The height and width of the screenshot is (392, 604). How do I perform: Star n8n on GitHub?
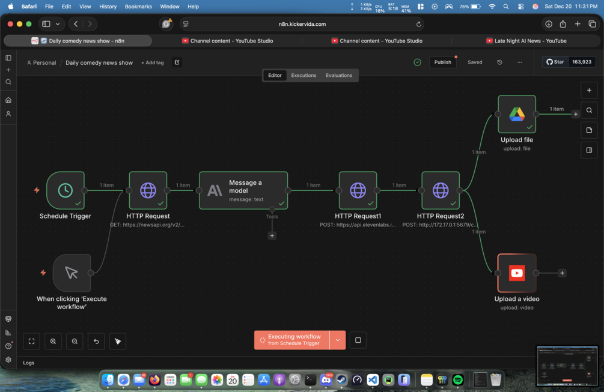click(555, 62)
